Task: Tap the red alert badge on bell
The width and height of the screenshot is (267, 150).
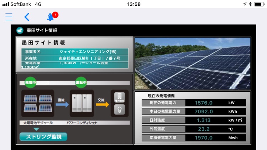Action: pos(55,15)
